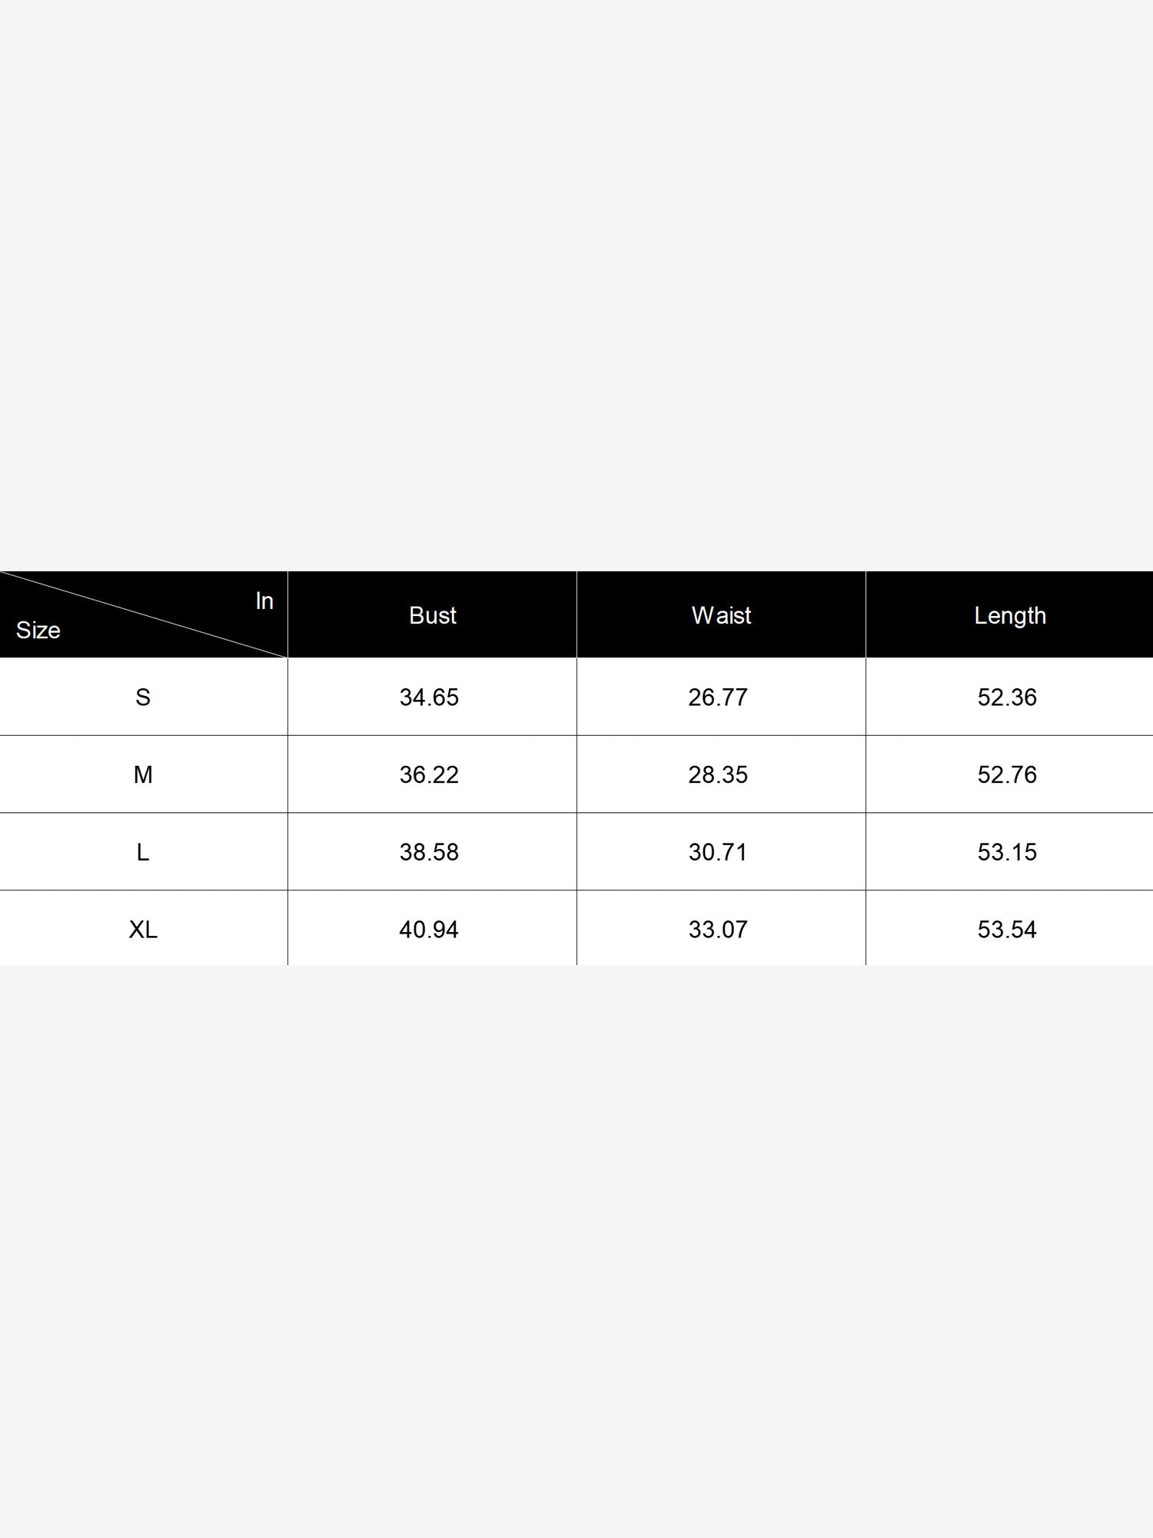
Task: Select the S size row label
Action: pyautogui.click(x=143, y=697)
